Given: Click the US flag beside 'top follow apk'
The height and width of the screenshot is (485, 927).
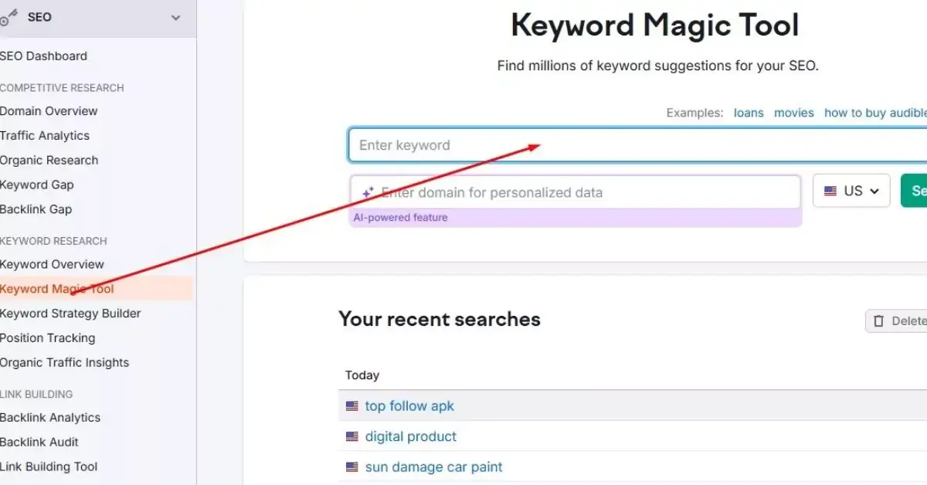Looking at the screenshot, I should (352, 405).
